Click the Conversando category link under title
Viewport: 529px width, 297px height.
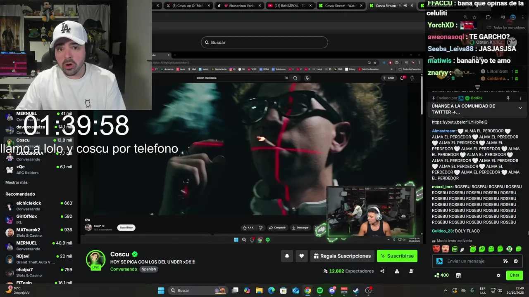tap(124, 269)
